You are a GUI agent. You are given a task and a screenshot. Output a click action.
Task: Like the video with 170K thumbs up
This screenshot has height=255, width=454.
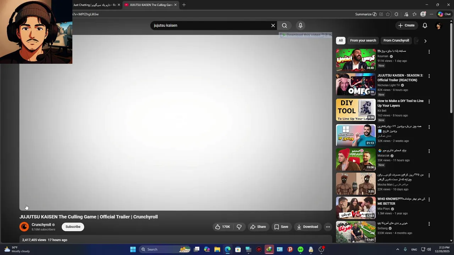coord(223,227)
